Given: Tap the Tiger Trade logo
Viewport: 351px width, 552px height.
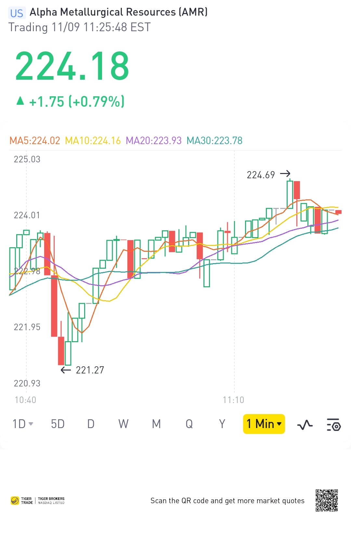Looking at the screenshot, I should pyautogui.click(x=22, y=501).
